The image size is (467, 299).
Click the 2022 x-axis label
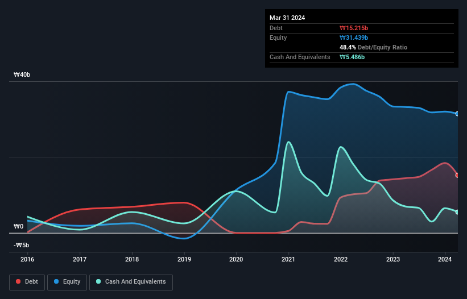click(x=341, y=259)
